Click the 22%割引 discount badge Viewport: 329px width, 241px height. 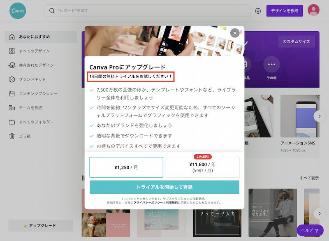point(202,157)
